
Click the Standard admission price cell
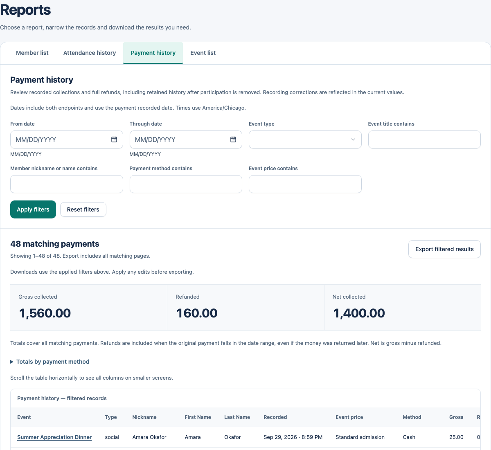pyautogui.click(x=360, y=437)
